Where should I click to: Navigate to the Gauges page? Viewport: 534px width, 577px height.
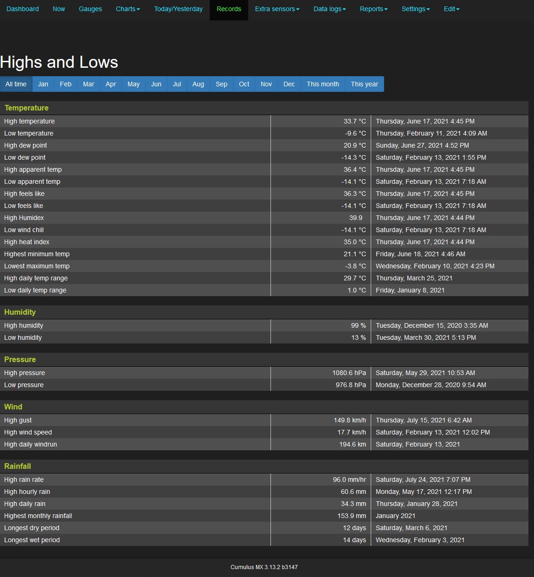pyautogui.click(x=90, y=9)
